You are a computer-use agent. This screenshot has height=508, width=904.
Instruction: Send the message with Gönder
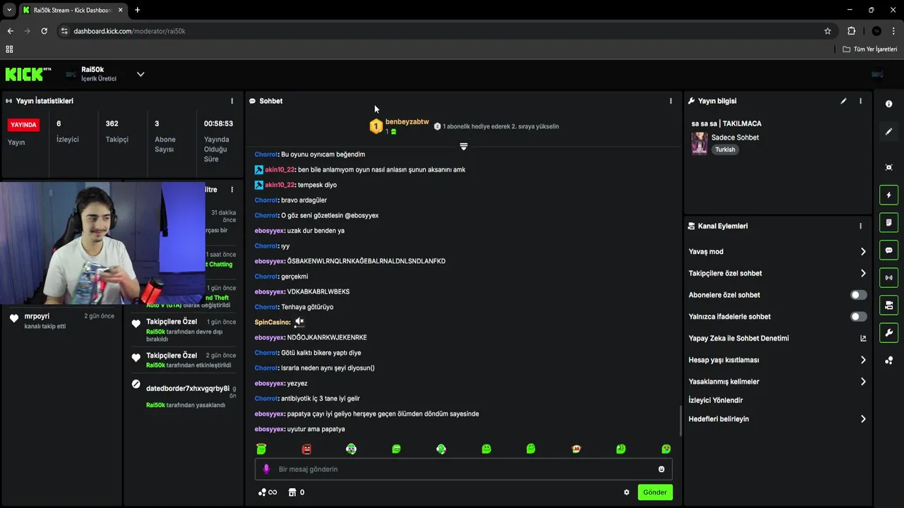click(655, 492)
